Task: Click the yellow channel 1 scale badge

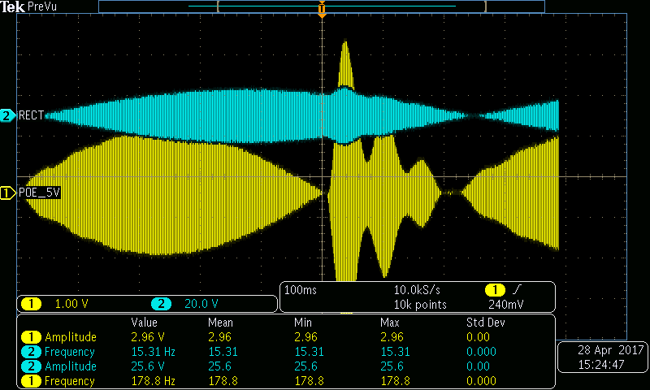Action: pyautogui.click(x=31, y=304)
